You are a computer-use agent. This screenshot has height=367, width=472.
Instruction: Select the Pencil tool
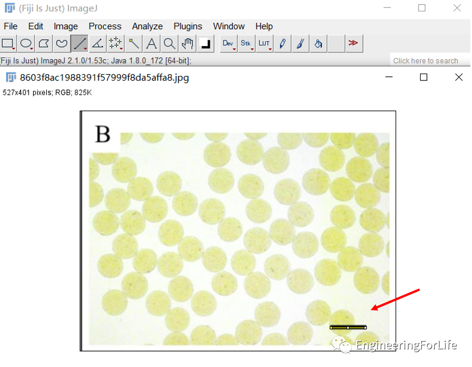(x=282, y=44)
